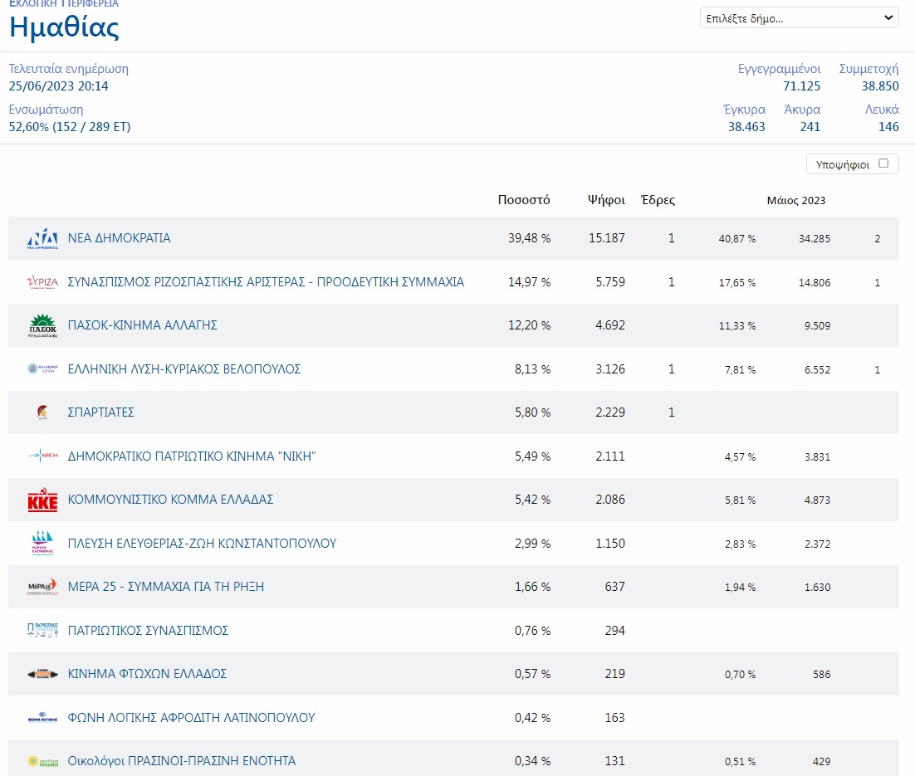Screen dimensions: 915x776
Task: Click the red ΚΚΕ party logo
Action: pos(42,500)
